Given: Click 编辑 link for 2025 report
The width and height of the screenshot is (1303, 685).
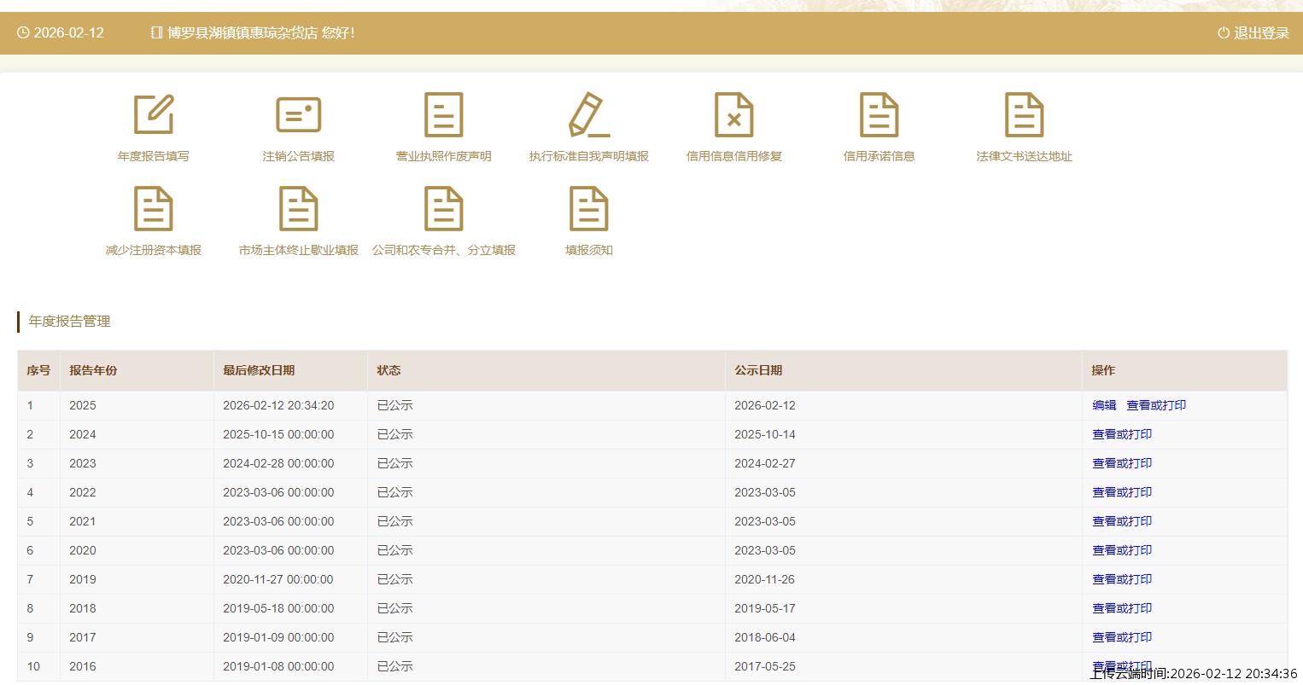Looking at the screenshot, I should click(1104, 405).
